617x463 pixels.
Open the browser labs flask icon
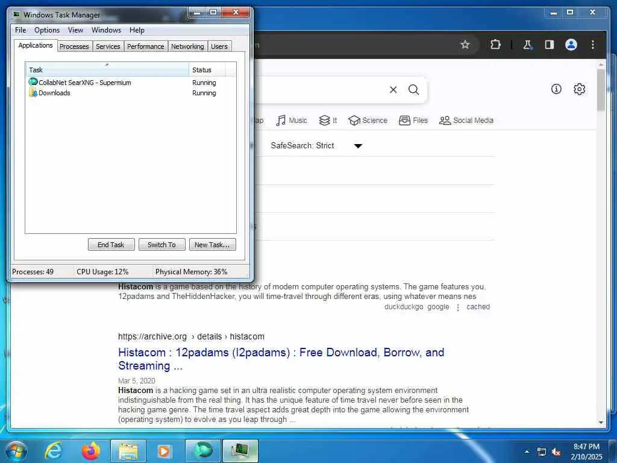pos(527,45)
